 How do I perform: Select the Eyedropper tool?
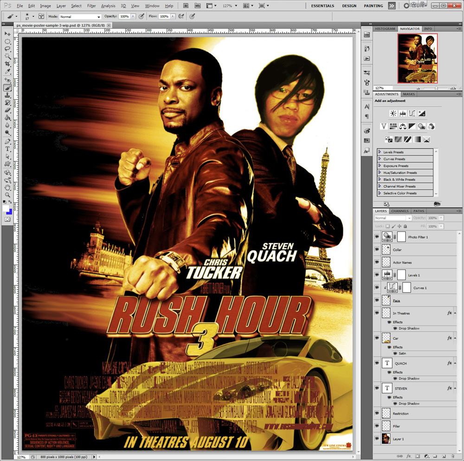(7, 71)
